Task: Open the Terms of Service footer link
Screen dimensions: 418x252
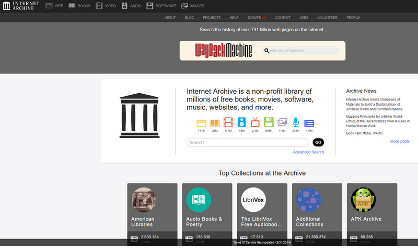Action: click(x=262, y=242)
